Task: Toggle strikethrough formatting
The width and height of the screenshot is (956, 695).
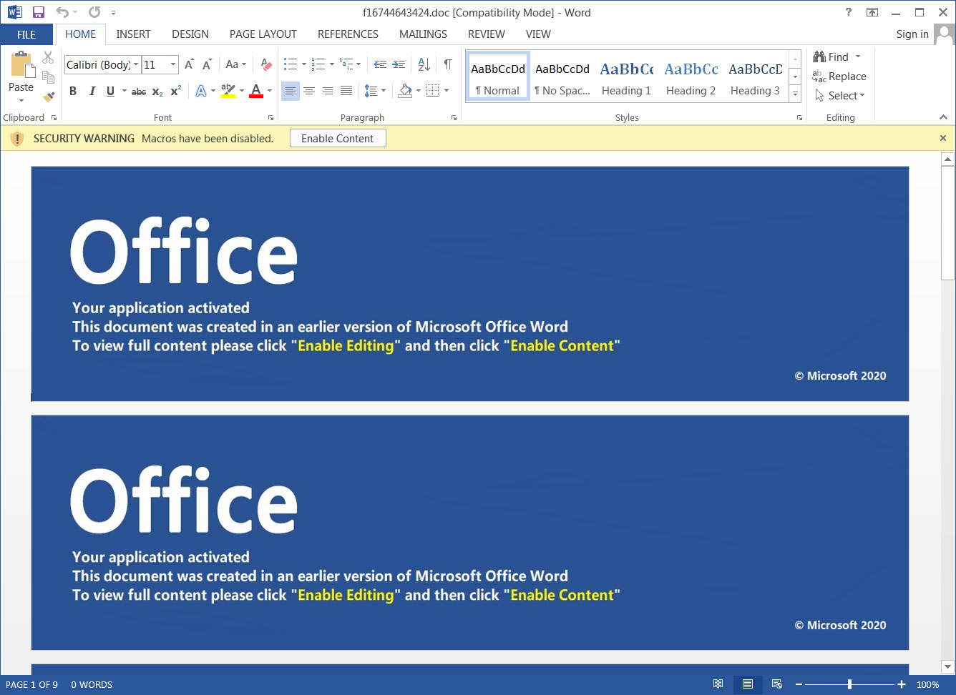Action: 138,91
